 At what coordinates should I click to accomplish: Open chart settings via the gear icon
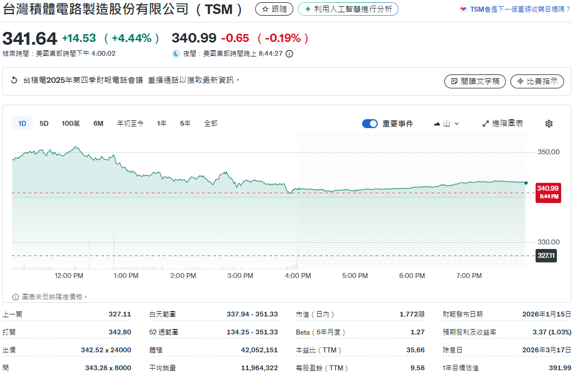tap(549, 123)
